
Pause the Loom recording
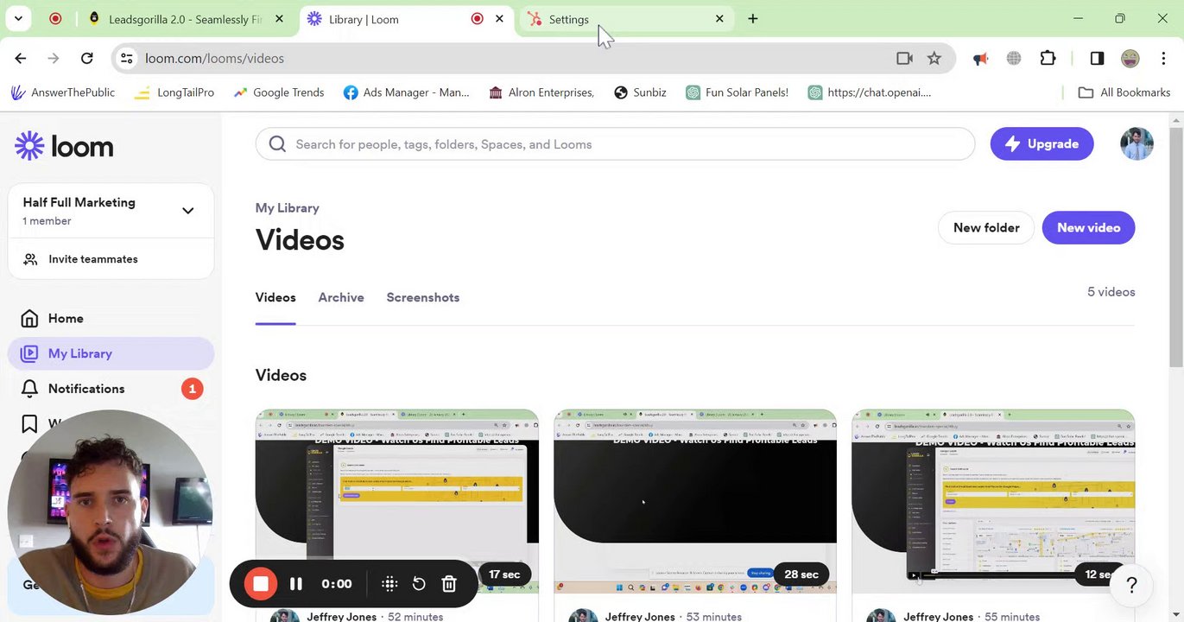pyautogui.click(x=296, y=584)
